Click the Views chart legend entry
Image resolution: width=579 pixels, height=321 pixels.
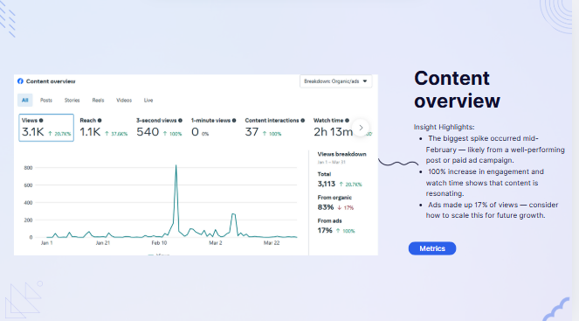(159, 255)
